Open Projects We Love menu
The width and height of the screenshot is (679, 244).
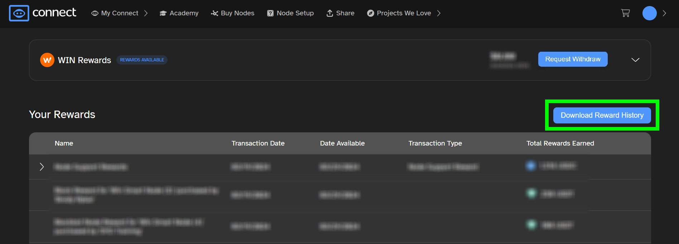[399, 13]
